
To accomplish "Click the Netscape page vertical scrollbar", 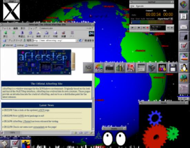I will (x=93, y=89).
